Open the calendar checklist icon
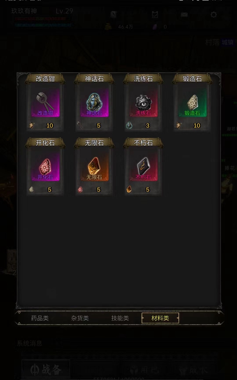Image resolution: width=237 pixels, height=380 pixels. tap(155, 15)
